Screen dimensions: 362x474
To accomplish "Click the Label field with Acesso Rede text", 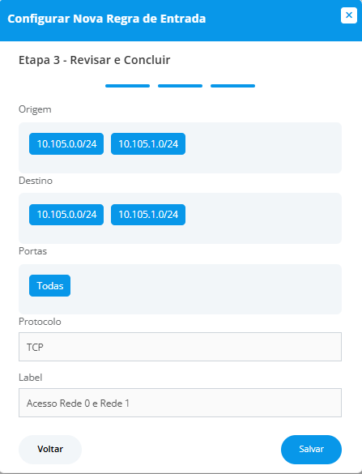I will [x=180, y=403].
